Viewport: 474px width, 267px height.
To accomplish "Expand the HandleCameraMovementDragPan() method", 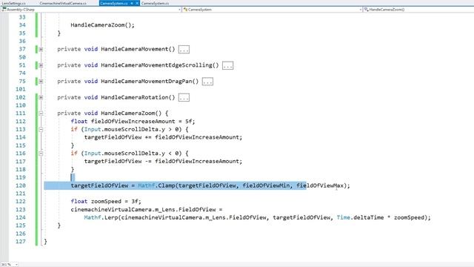I will coord(41,82).
